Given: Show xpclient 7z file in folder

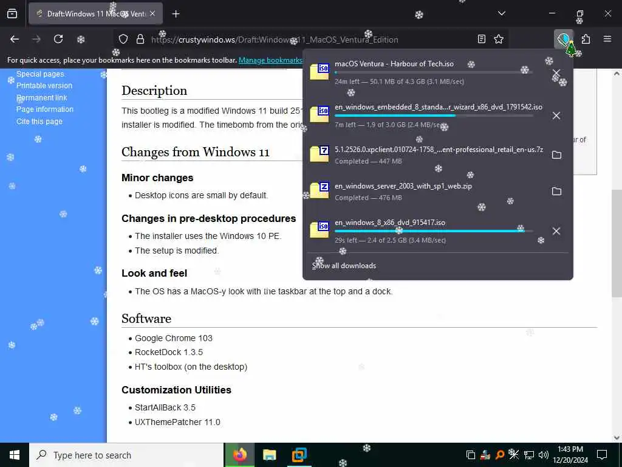Looking at the screenshot, I should point(556,155).
